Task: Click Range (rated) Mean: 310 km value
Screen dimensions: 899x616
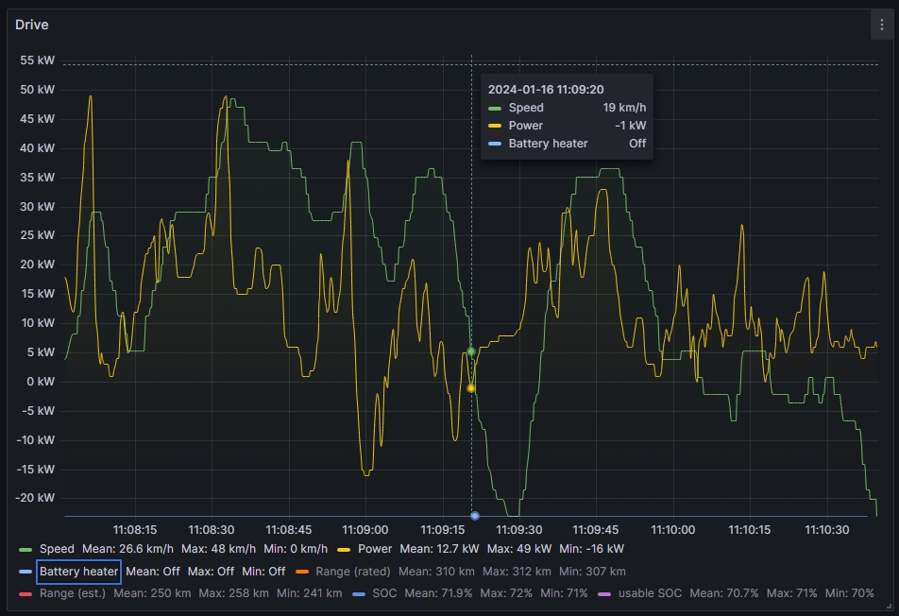Action: click(436, 572)
